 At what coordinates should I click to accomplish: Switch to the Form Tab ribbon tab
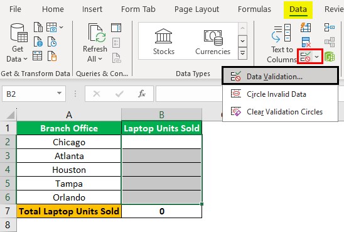[138, 9]
